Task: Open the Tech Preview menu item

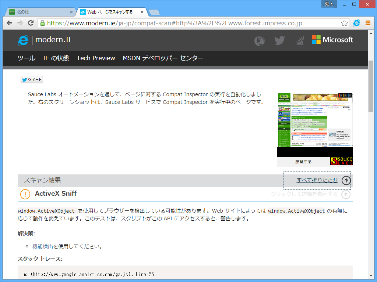Action: (x=96, y=58)
